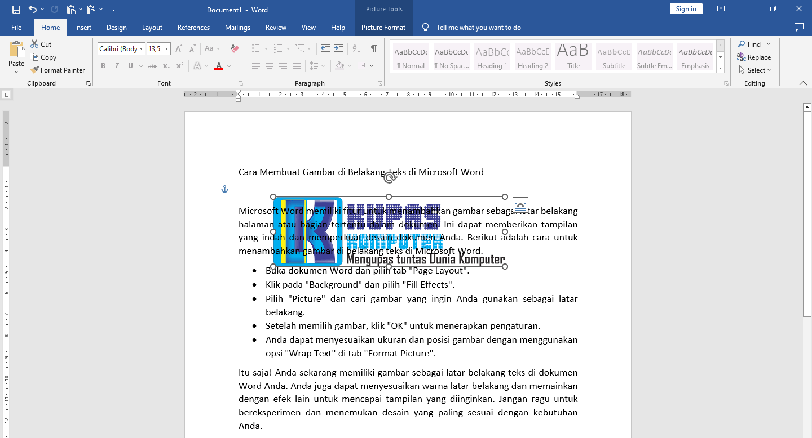Viewport: 812px width, 438px height.
Task: Click the Cut scissors command
Action: [x=41, y=44]
